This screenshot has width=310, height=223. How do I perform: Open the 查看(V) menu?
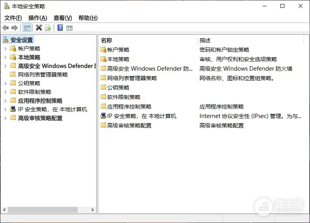click(63, 18)
